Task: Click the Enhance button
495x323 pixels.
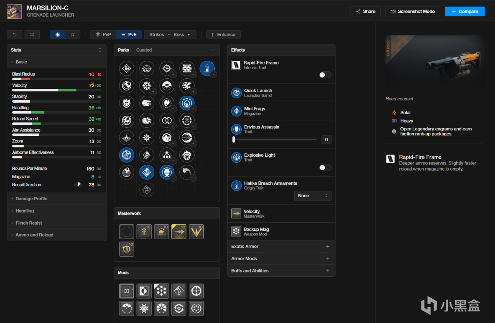Action: coord(224,35)
